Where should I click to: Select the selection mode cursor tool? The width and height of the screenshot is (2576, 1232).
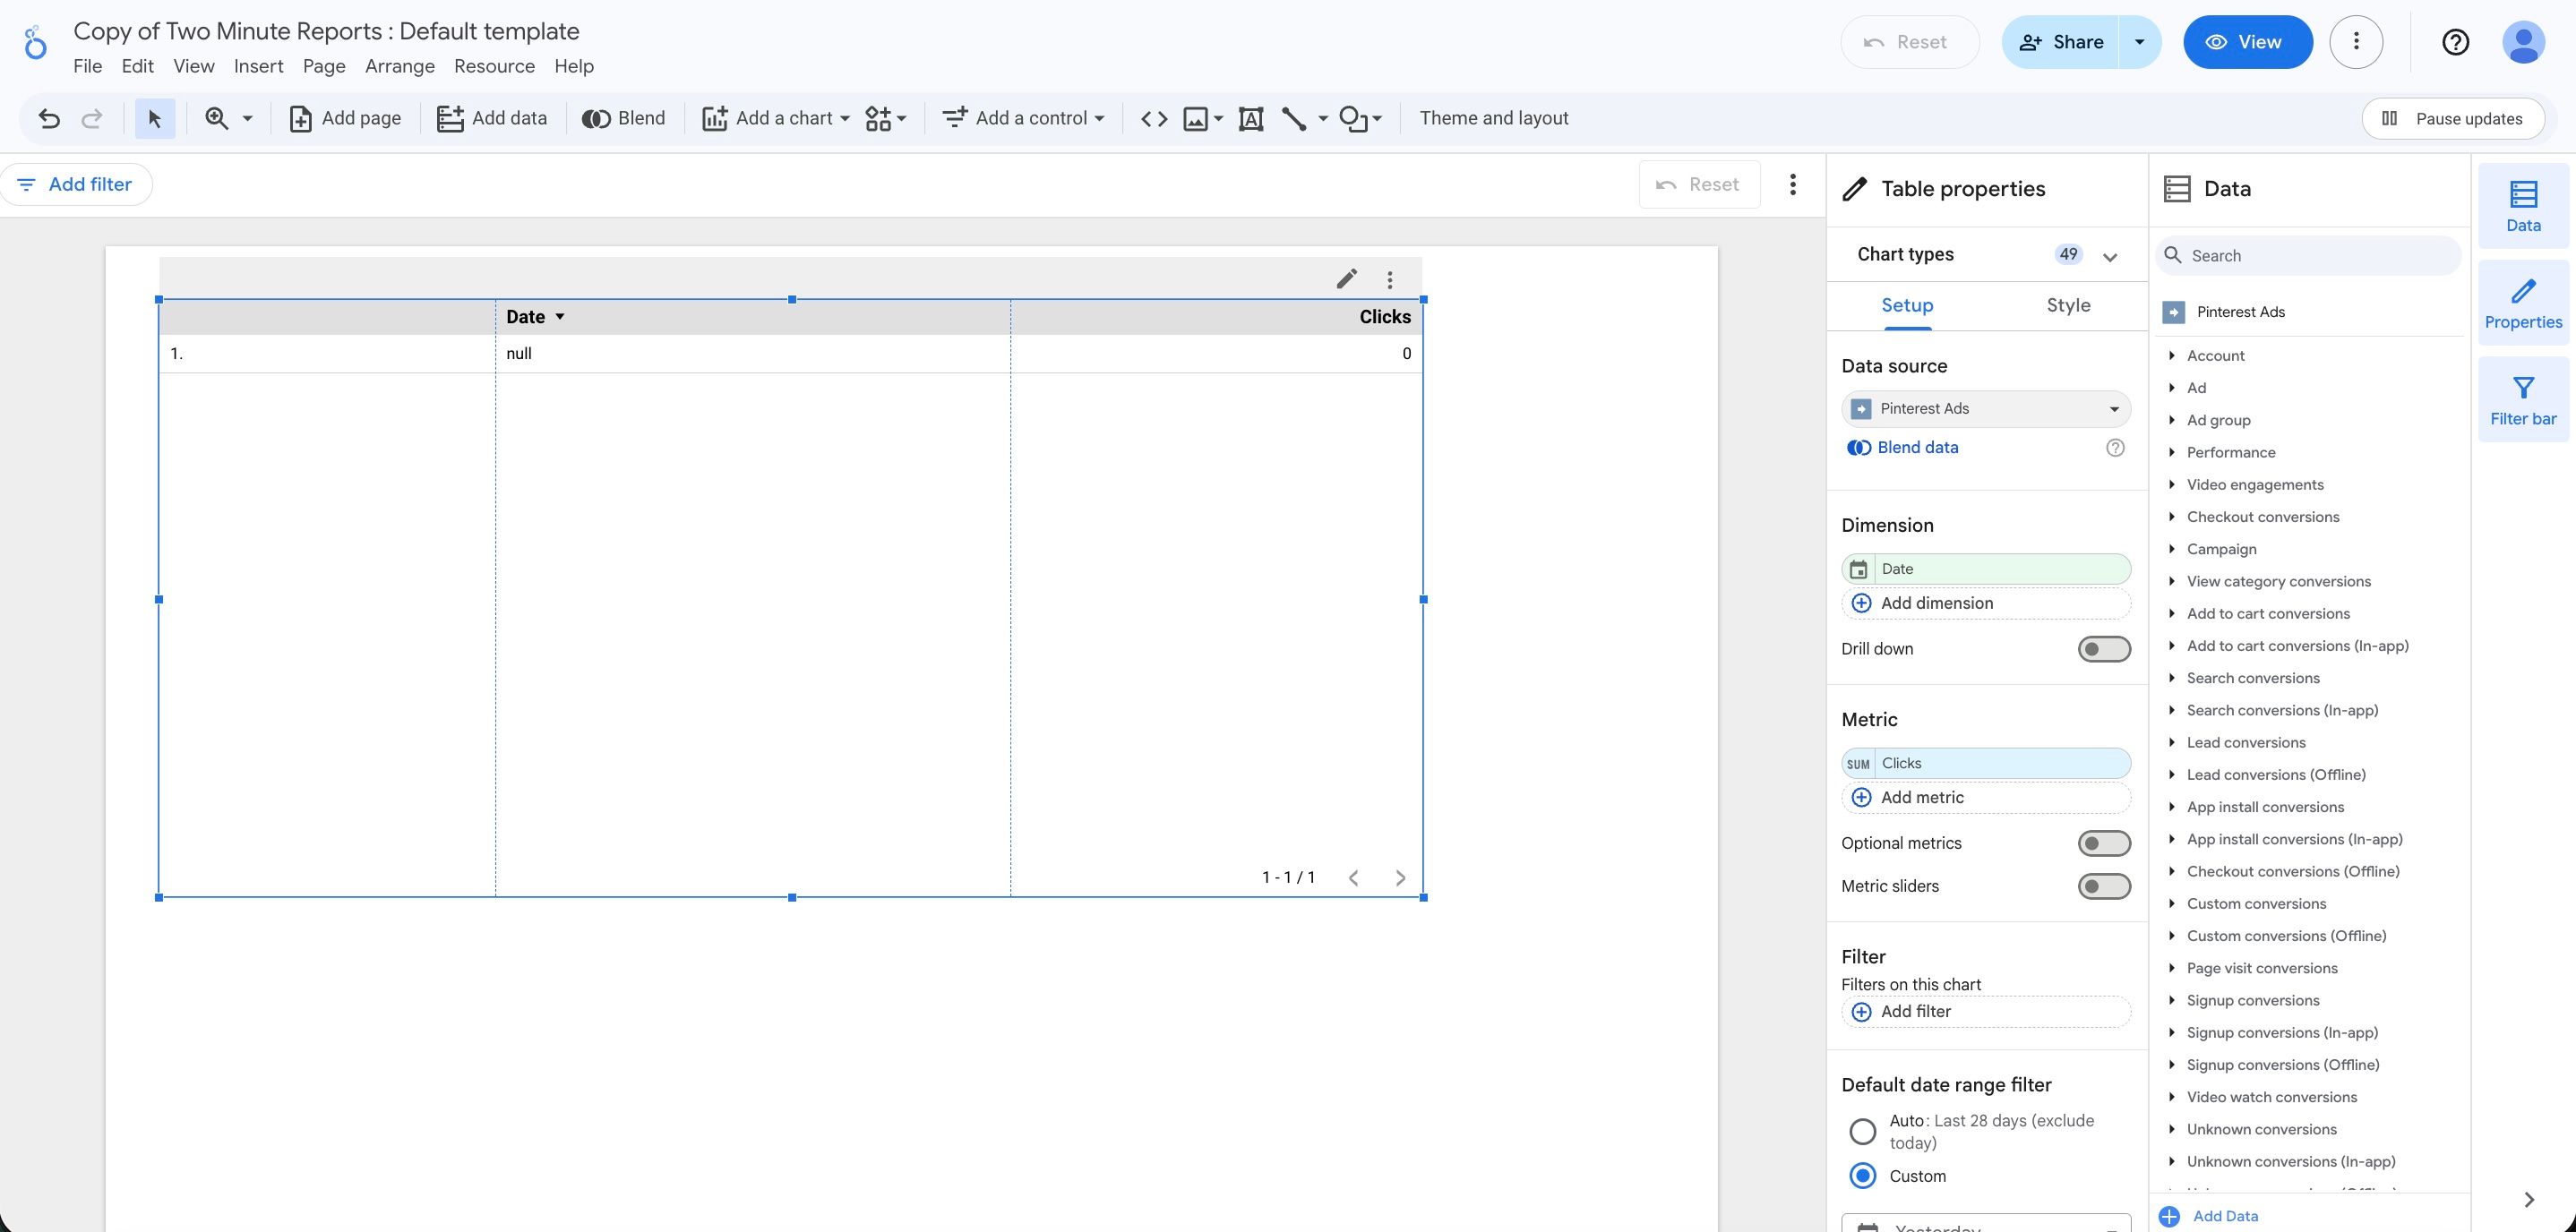(155, 119)
